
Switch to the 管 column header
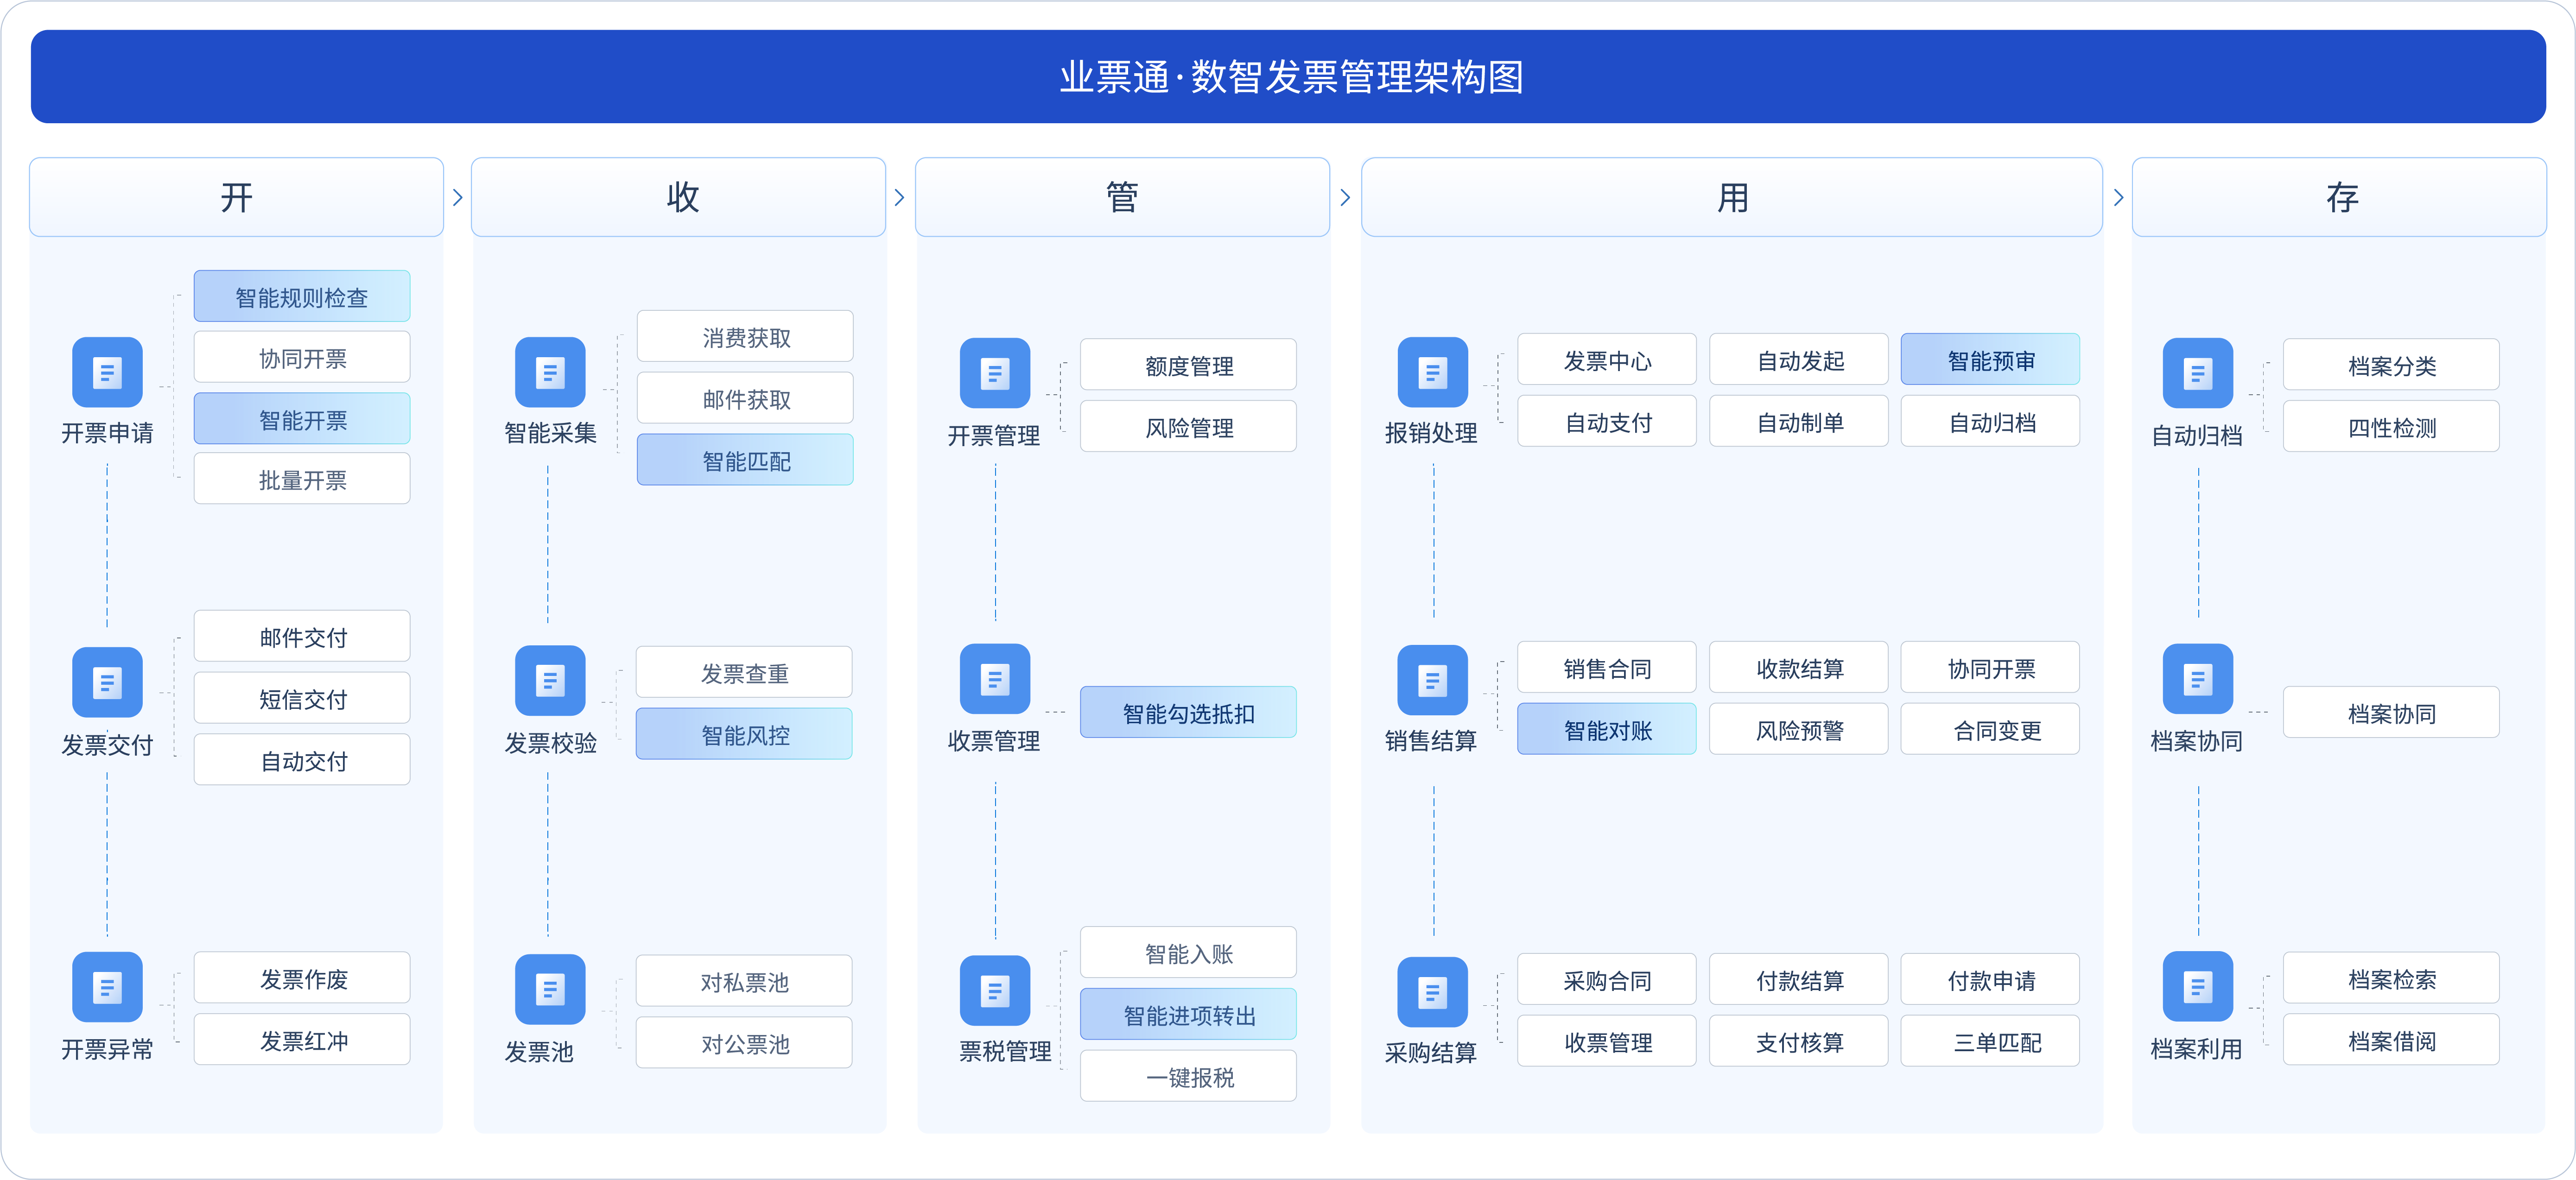tap(1123, 197)
